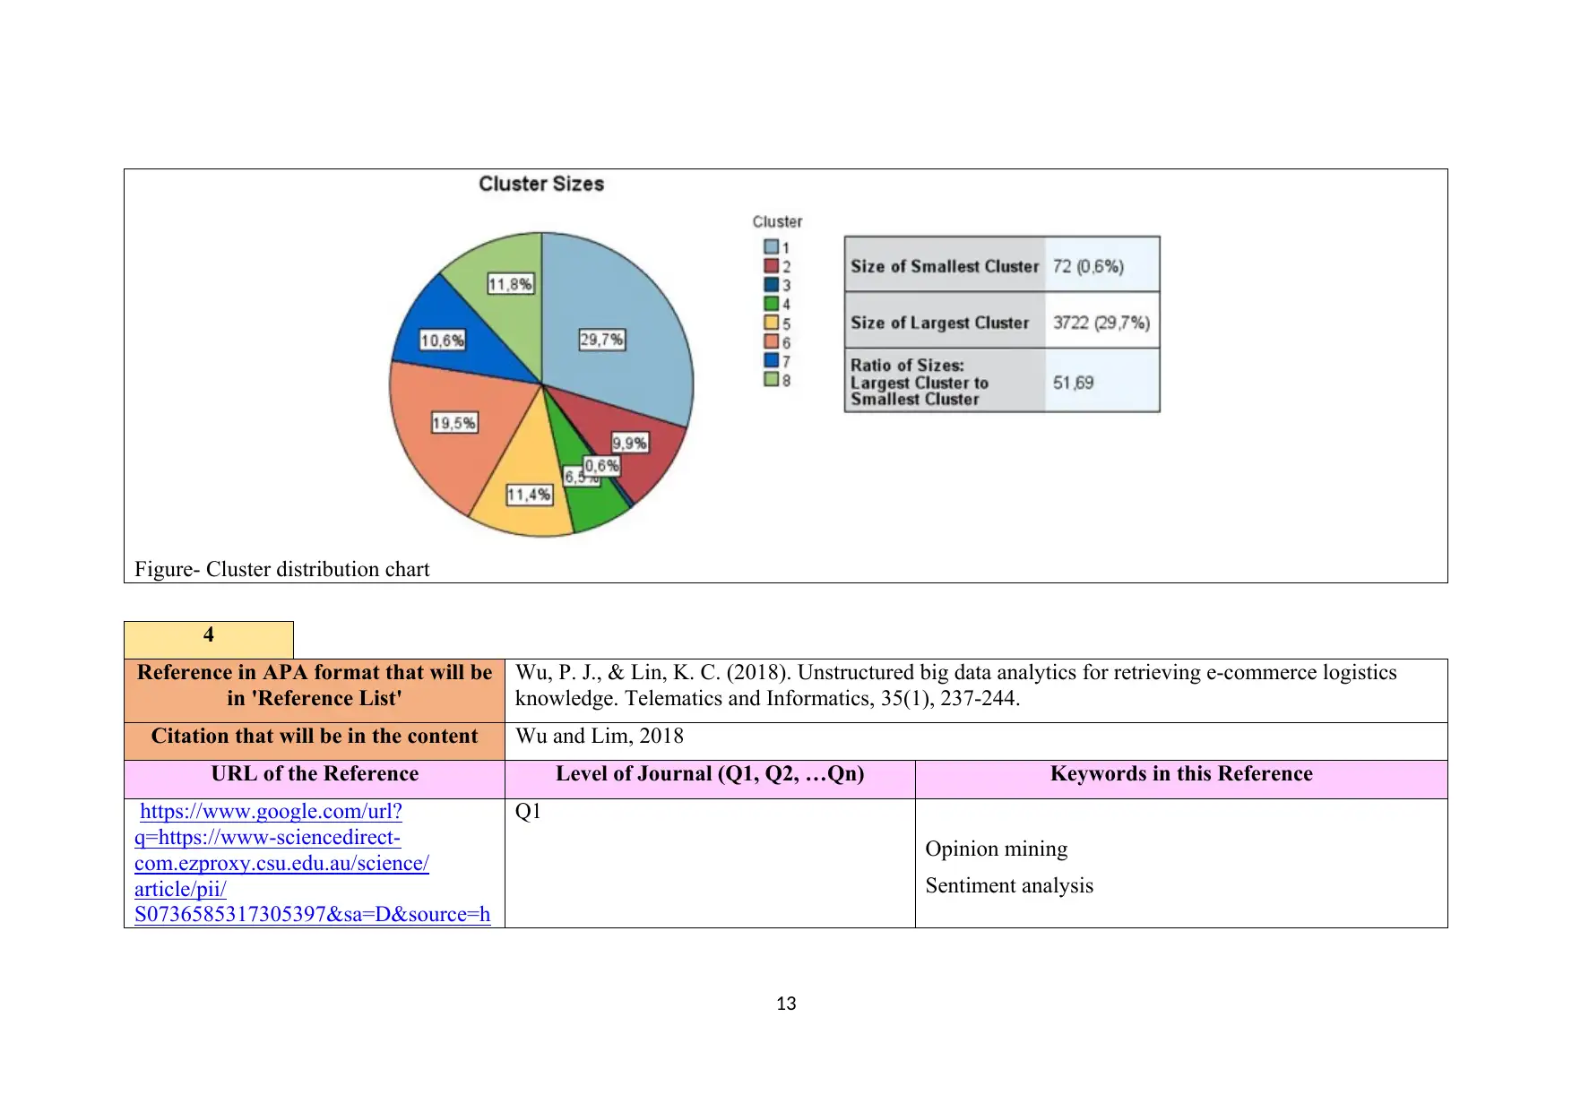Select the 10,6% pie slice label

coord(443,340)
